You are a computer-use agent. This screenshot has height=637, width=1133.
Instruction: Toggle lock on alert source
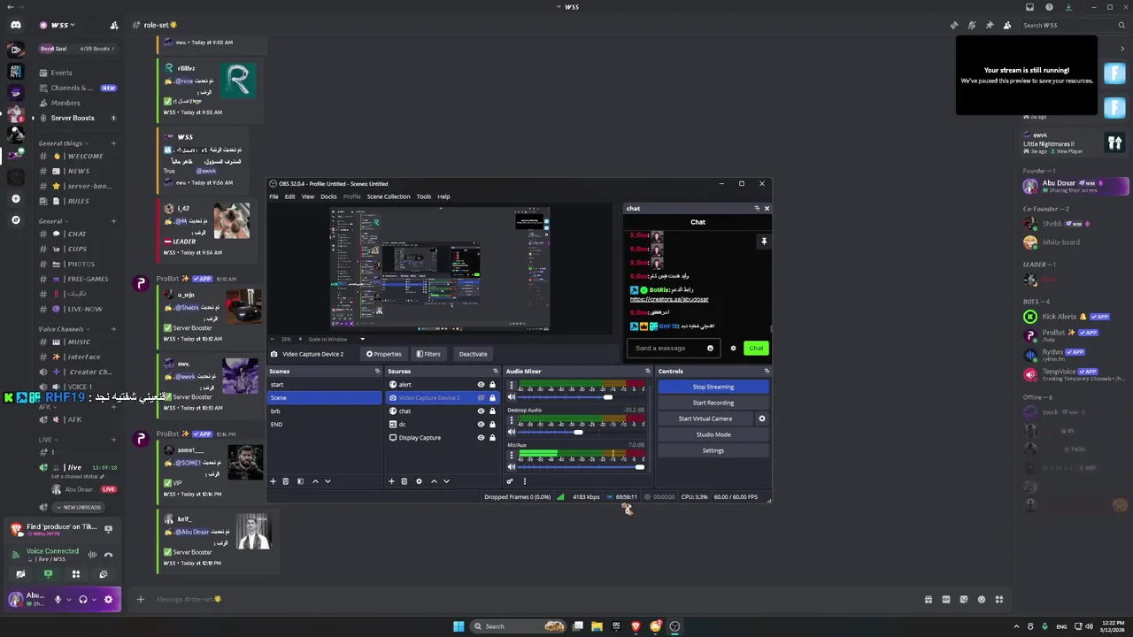[x=492, y=384]
